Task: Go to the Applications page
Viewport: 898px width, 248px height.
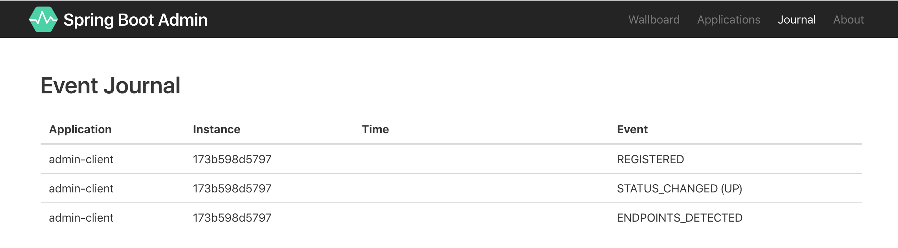Action: [729, 20]
